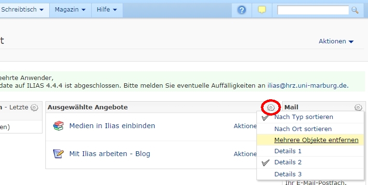368x185 pixels.
Task: Open the Medien in Ilias einbinden link
Action: [112, 126]
